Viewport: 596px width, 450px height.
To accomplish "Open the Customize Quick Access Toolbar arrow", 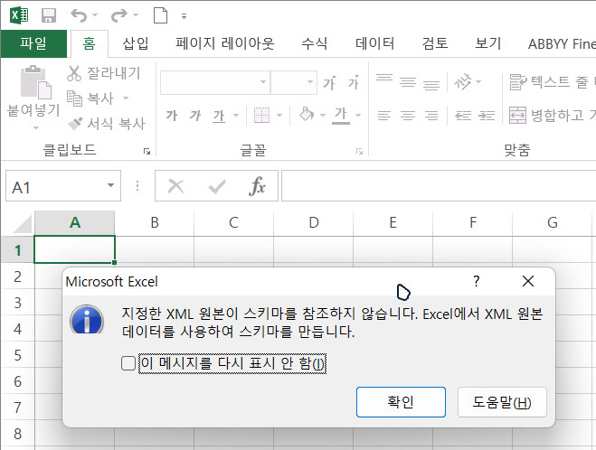I will click(184, 16).
